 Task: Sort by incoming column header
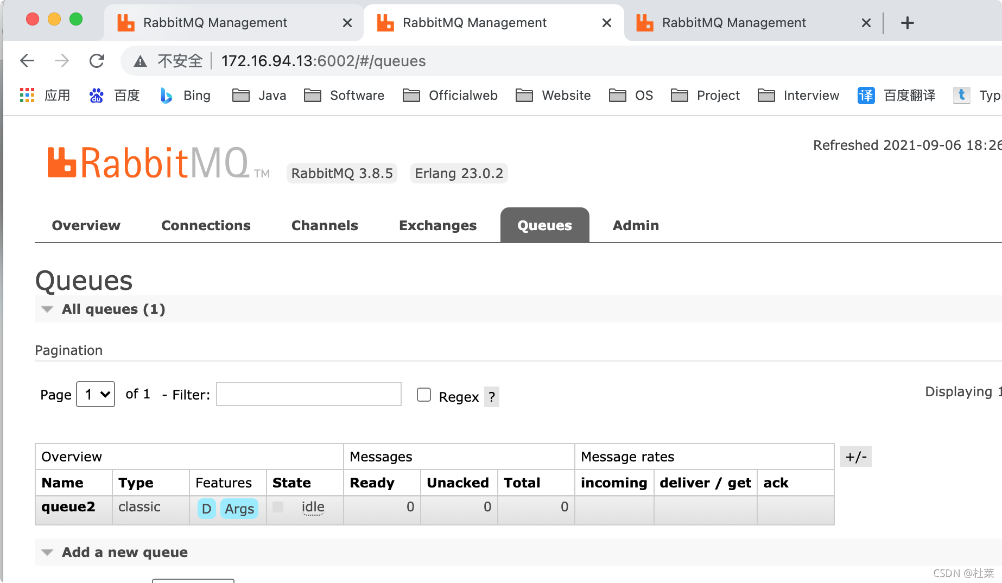(614, 483)
